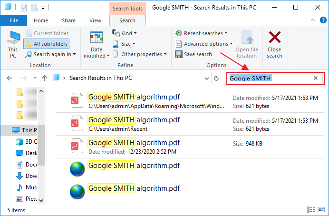Click Properties icon in quick access toolbar
This screenshot has height=216, width=329.
[x=24, y=8]
